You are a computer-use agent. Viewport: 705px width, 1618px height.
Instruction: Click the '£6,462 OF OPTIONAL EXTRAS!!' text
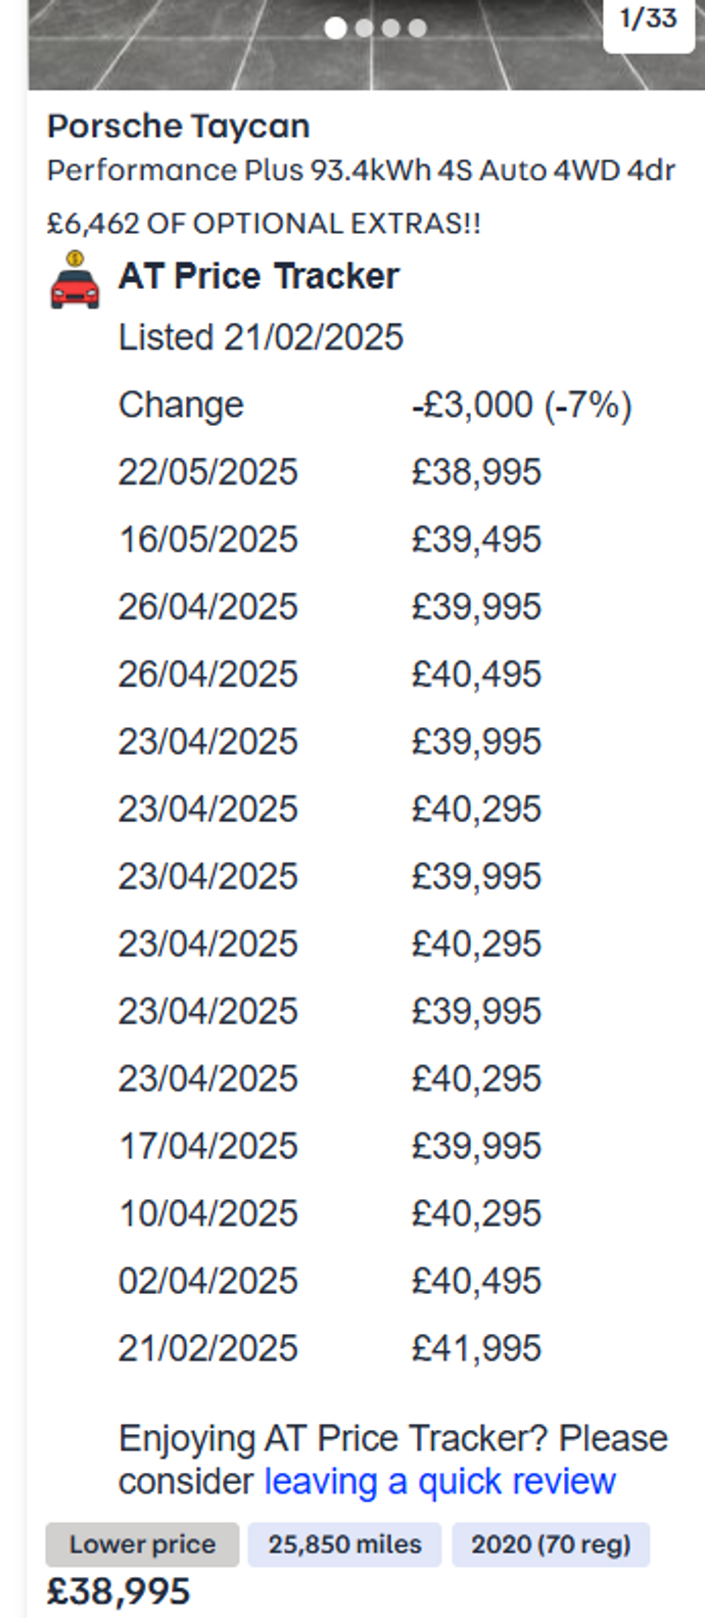tap(264, 223)
